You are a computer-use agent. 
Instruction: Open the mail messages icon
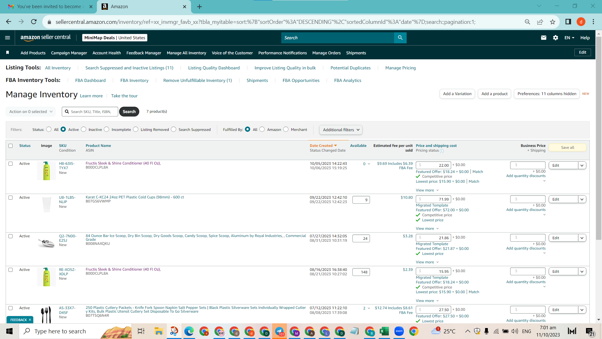tap(544, 38)
